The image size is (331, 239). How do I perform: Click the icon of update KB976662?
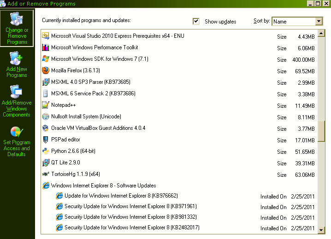[x=59, y=196]
